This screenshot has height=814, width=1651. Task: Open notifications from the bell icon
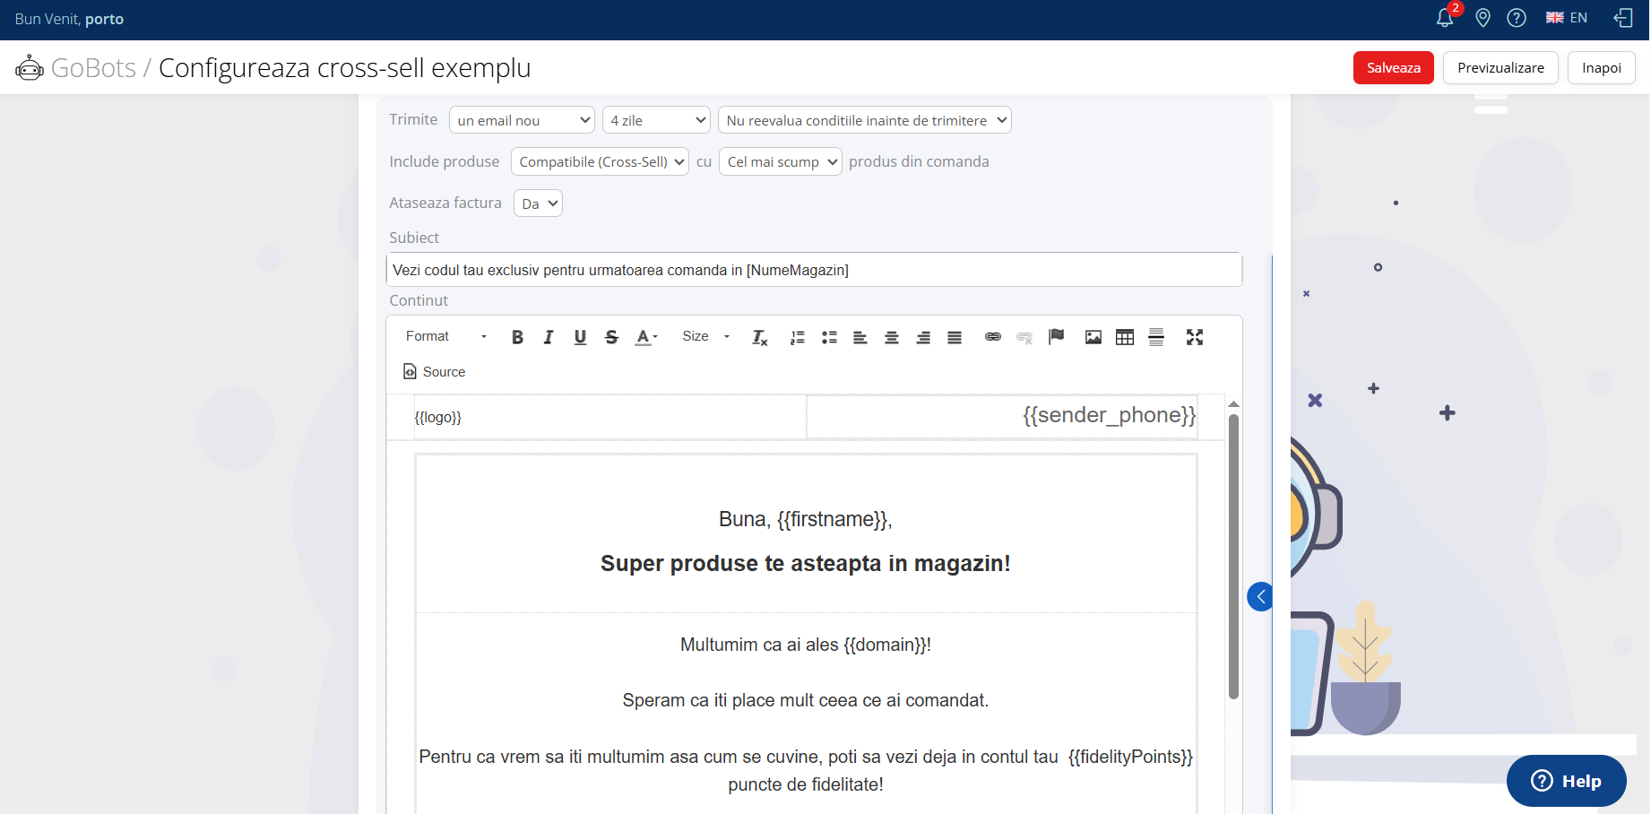(x=1443, y=17)
